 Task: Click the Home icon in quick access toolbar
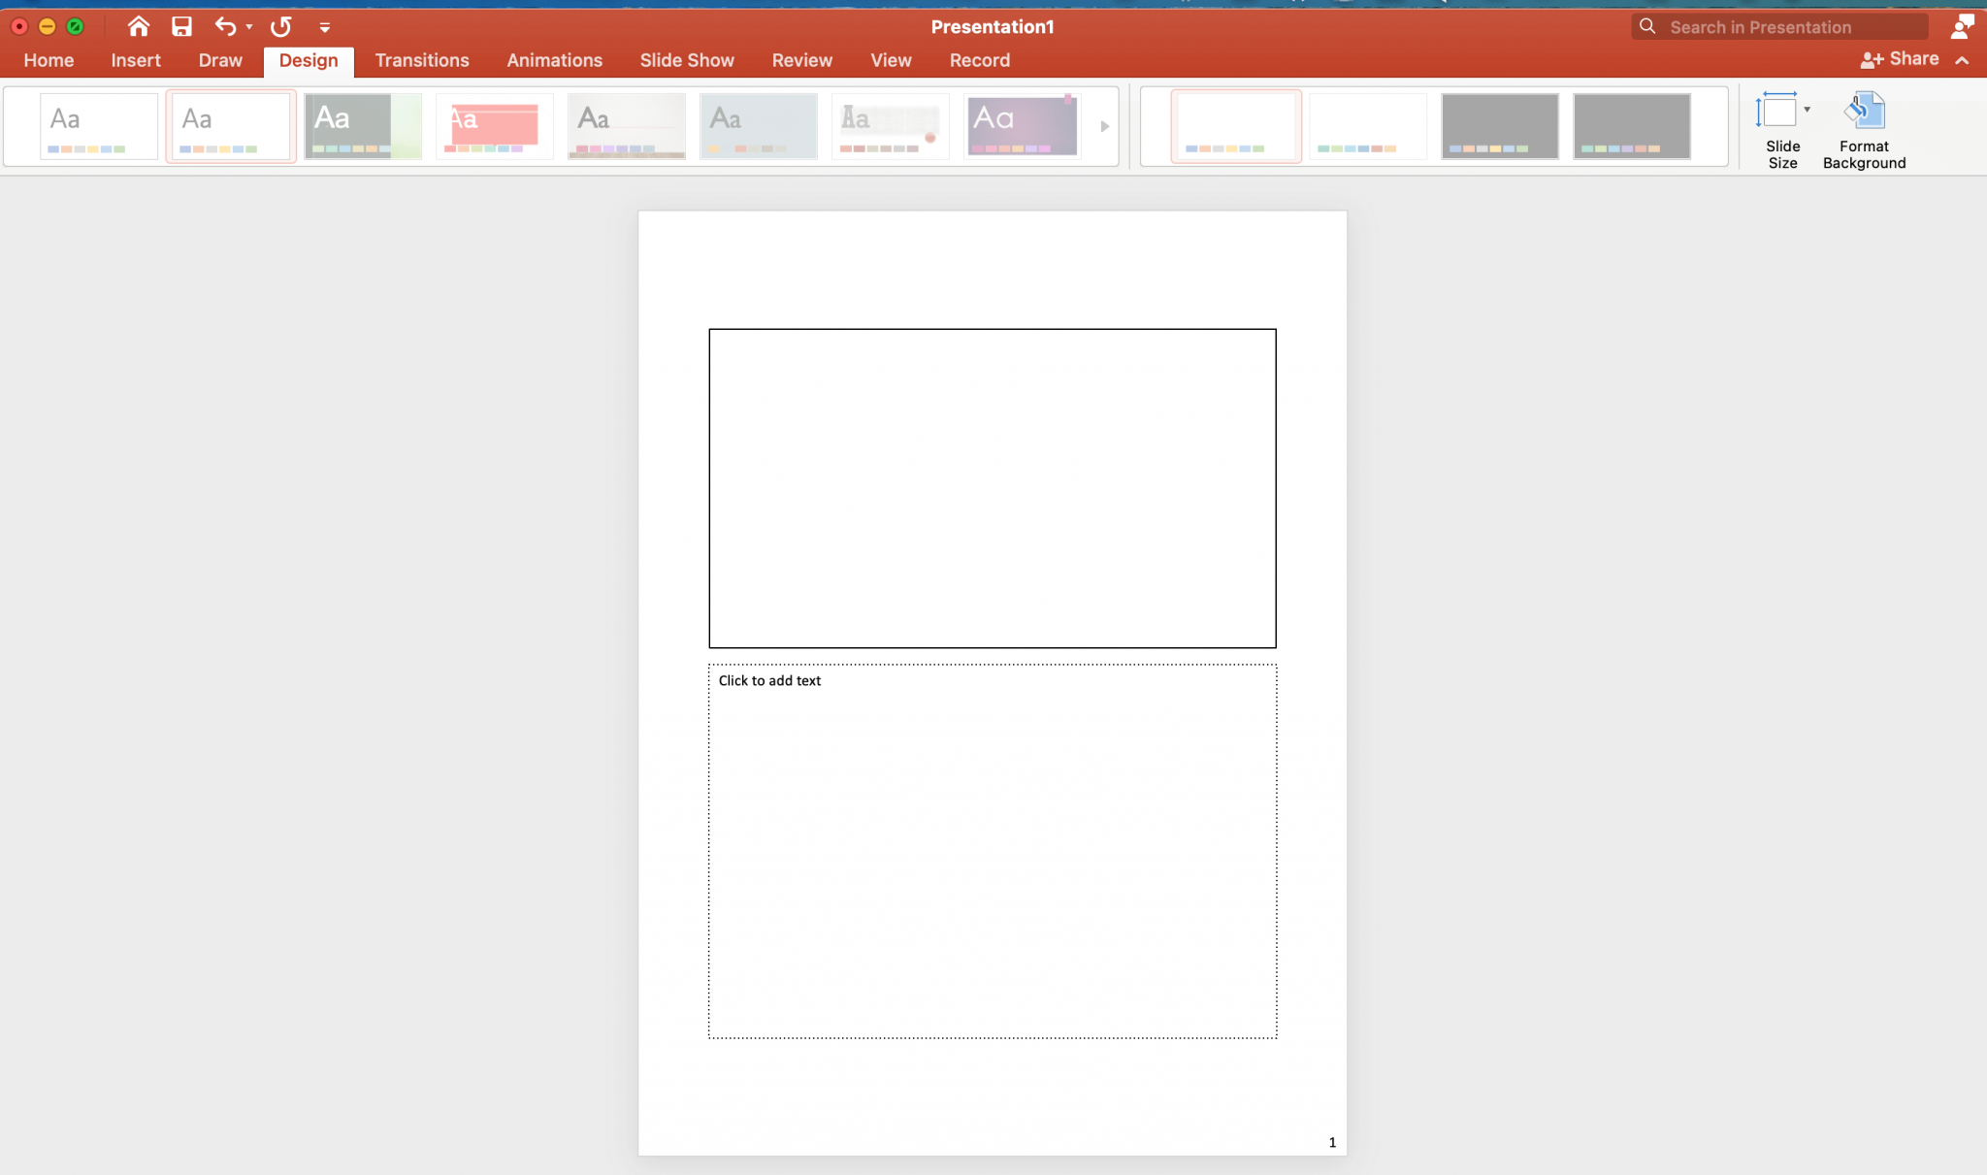(137, 26)
